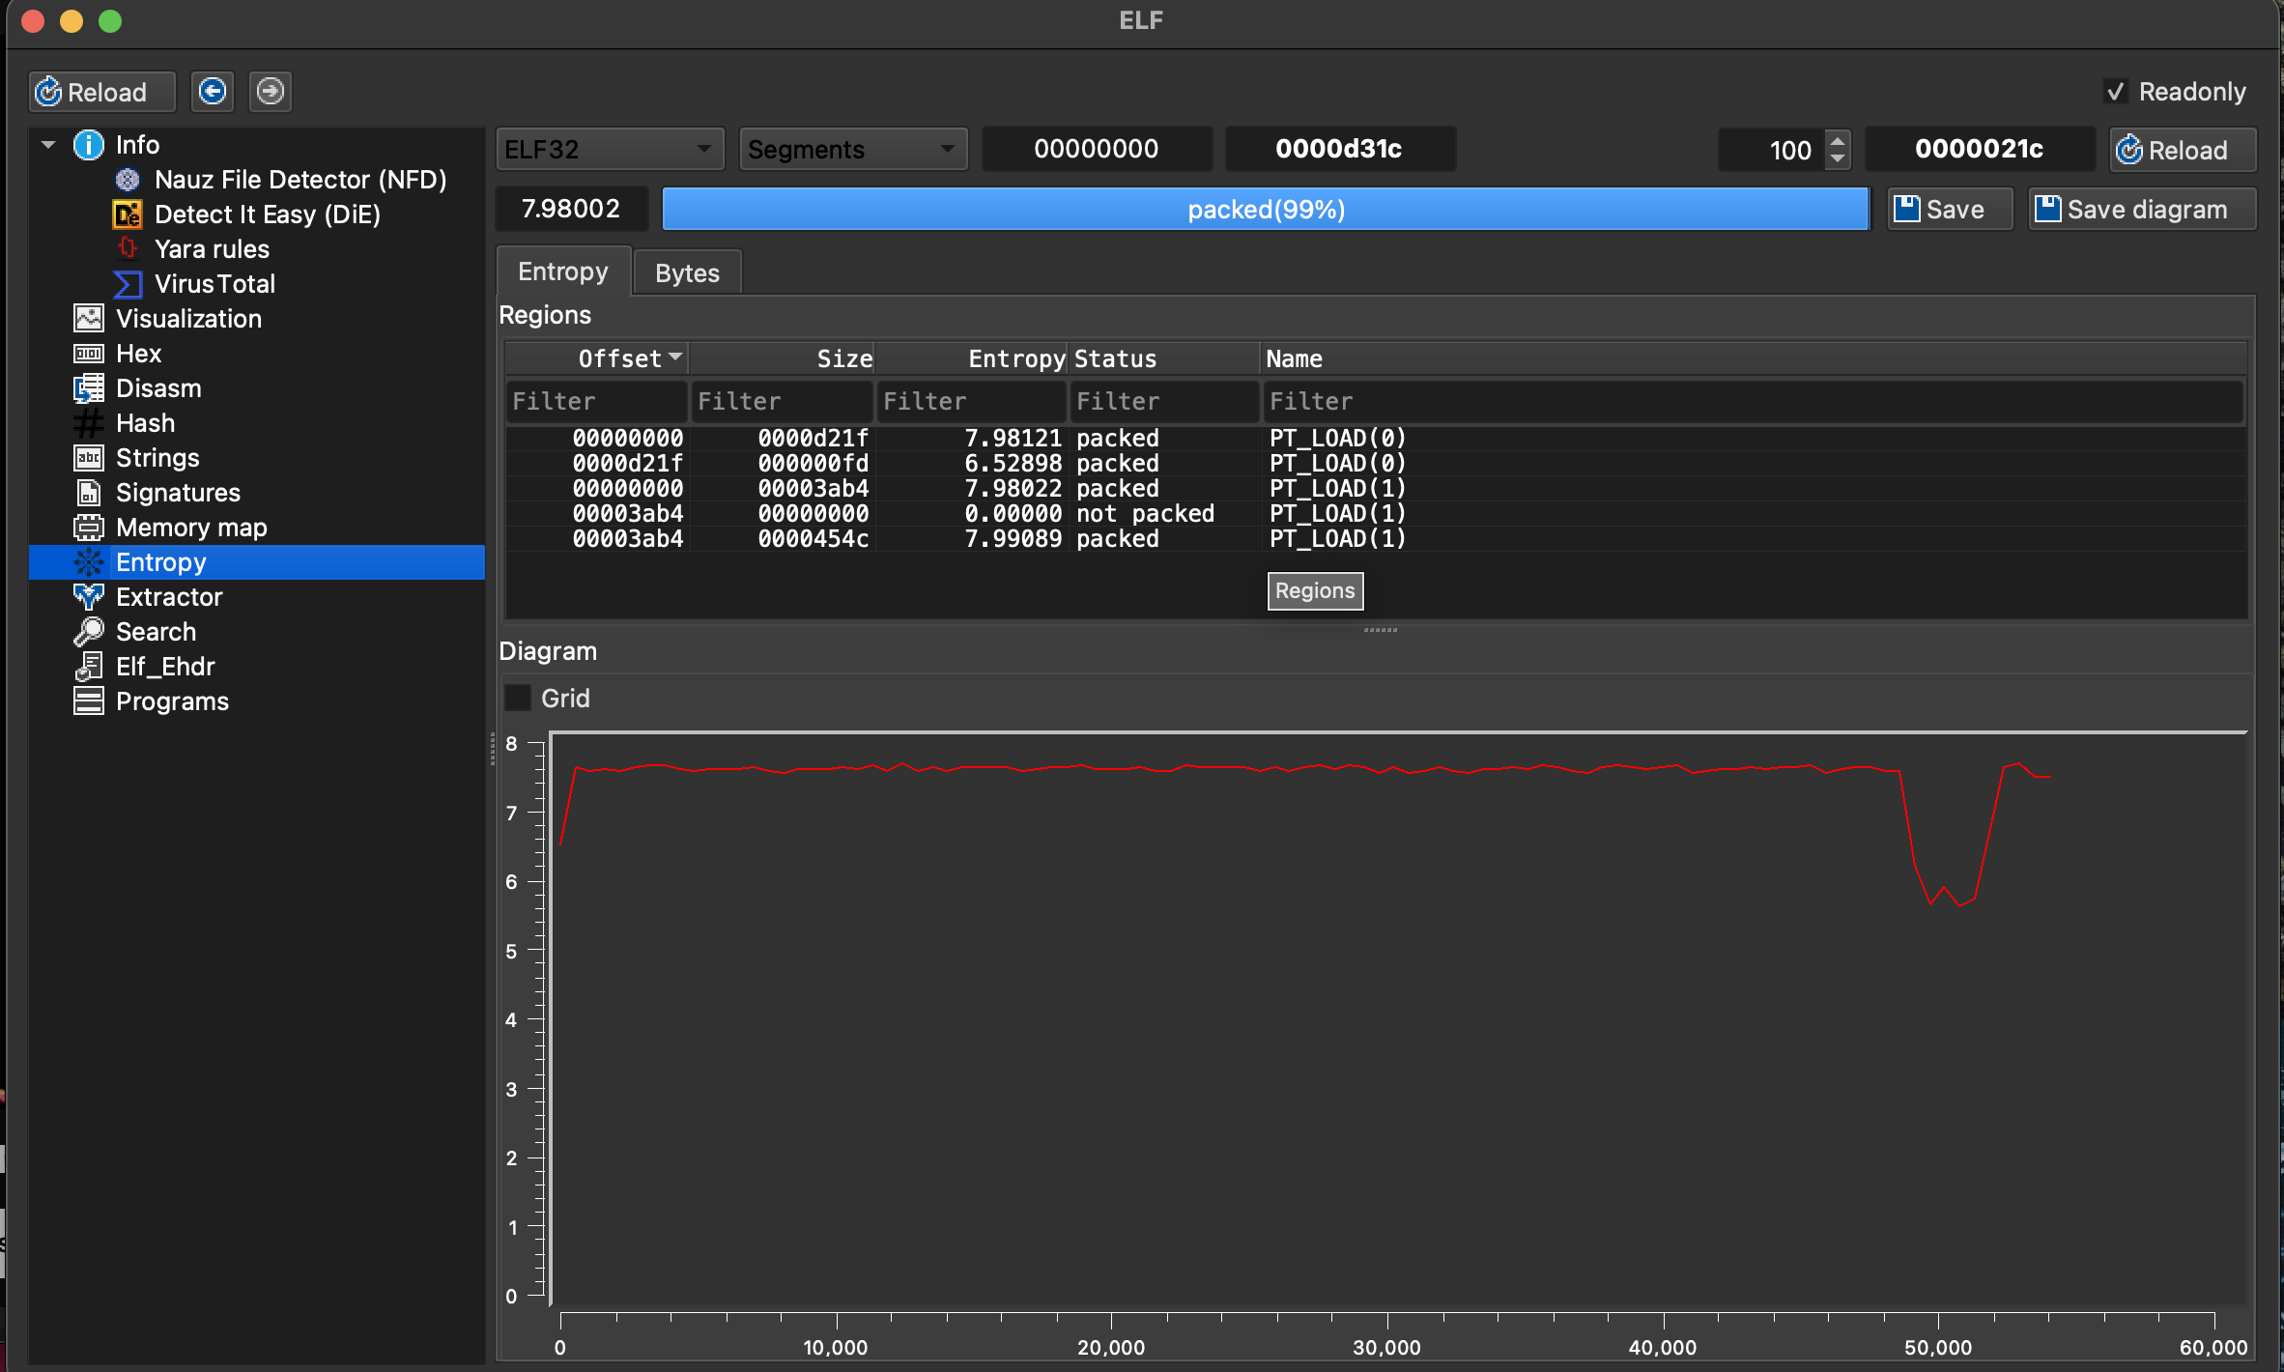Viewport: 2284px width, 1372px height.
Task: Open VirusTotal entry in sidebar
Action: tap(214, 284)
